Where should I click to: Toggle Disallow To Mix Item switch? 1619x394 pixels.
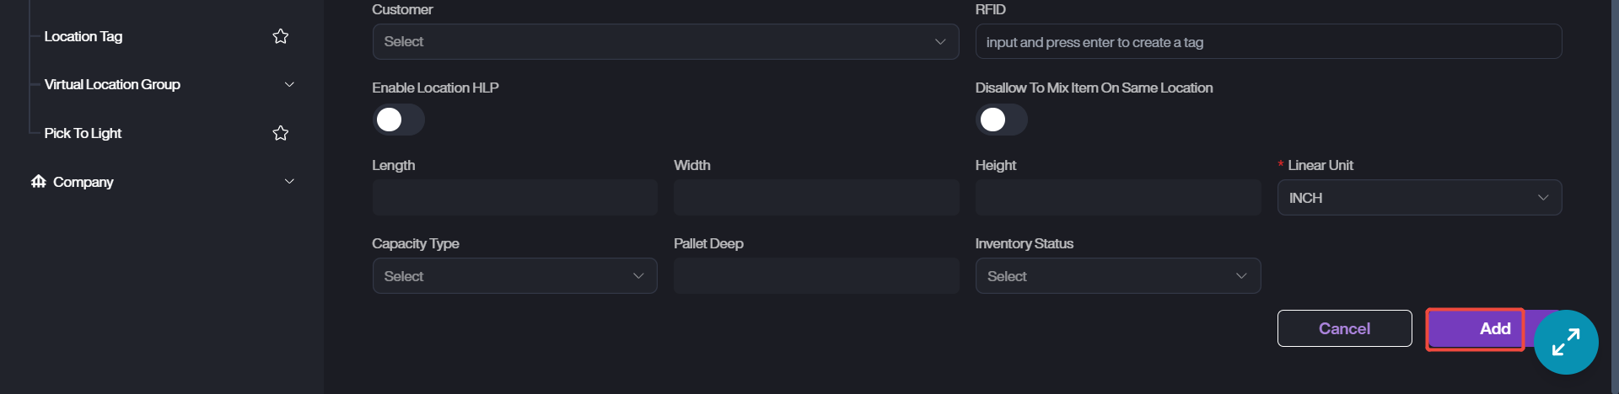tap(1001, 120)
